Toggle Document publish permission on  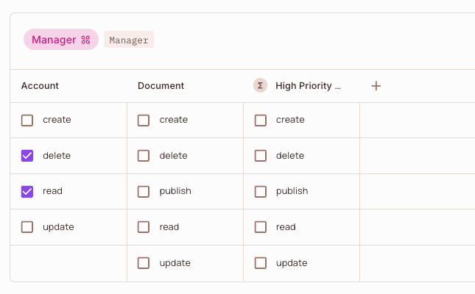click(144, 192)
